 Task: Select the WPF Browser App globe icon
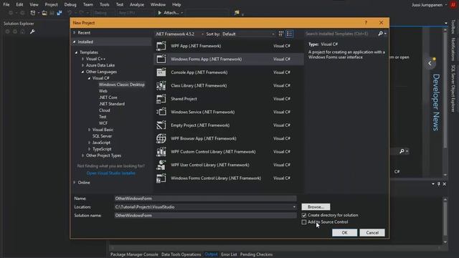(x=161, y=138)
